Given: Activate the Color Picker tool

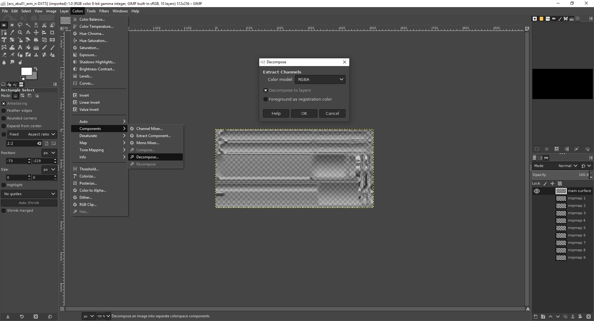Looking at the screenshot, I should tap(12, 32).
